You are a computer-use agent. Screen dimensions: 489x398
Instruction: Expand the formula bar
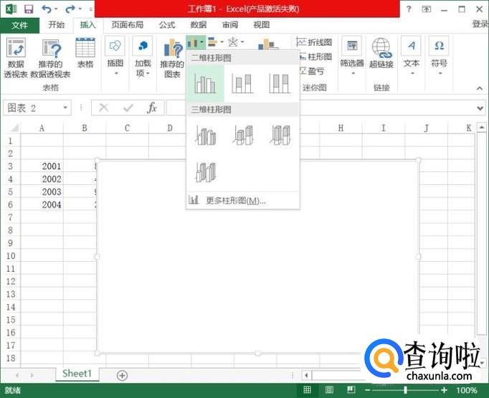click(480, 108)
